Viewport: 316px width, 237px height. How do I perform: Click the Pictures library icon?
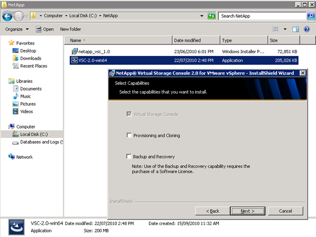(15, 104)
